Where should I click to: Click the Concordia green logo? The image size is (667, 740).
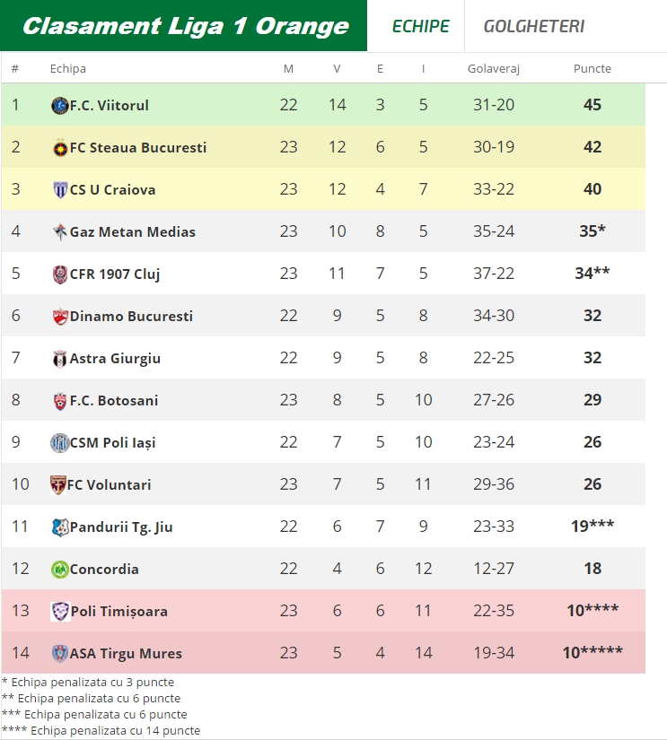pyautogui.click(x=60, y=570)
